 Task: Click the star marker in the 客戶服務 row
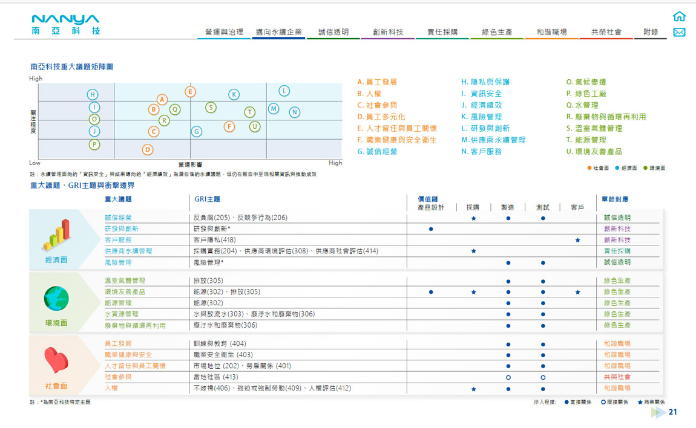[x=578, y=240]
